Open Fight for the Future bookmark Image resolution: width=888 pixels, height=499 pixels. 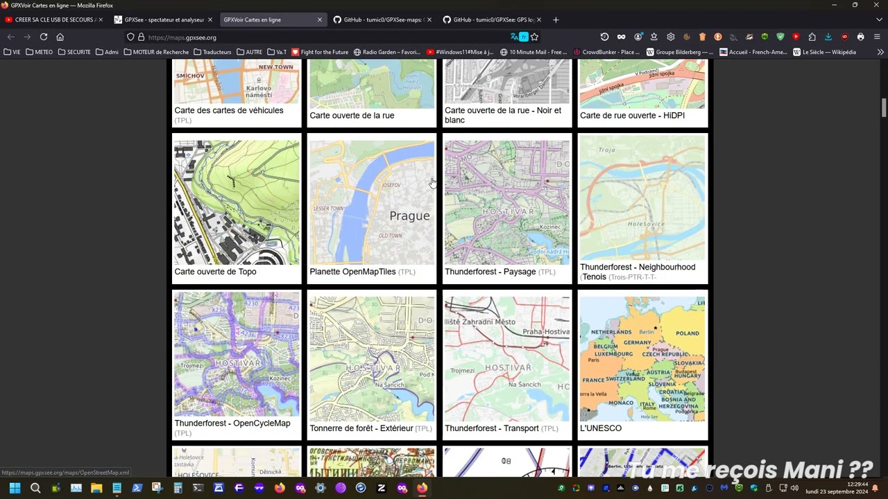pos(320,52)
